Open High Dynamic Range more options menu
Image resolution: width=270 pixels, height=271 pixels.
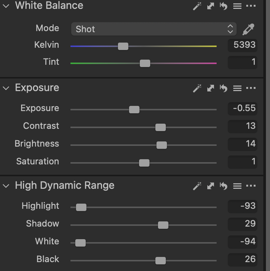[251, 186]
